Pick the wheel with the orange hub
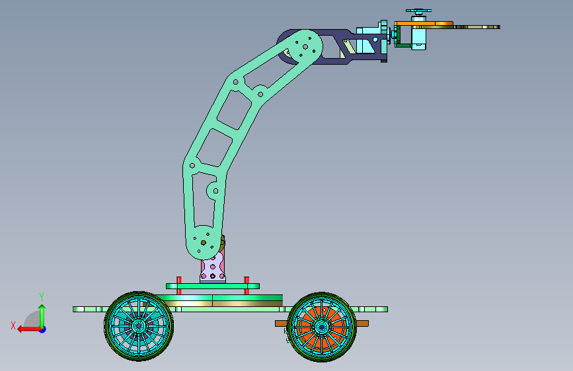573x371 pixels. [322, 327]
